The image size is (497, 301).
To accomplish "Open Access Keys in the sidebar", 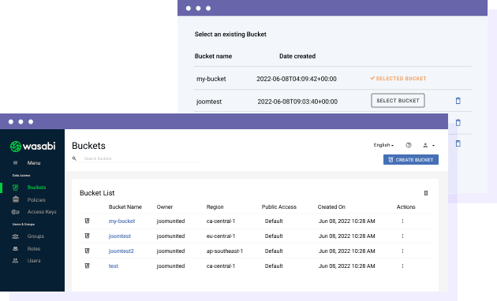I will [42, 212].
